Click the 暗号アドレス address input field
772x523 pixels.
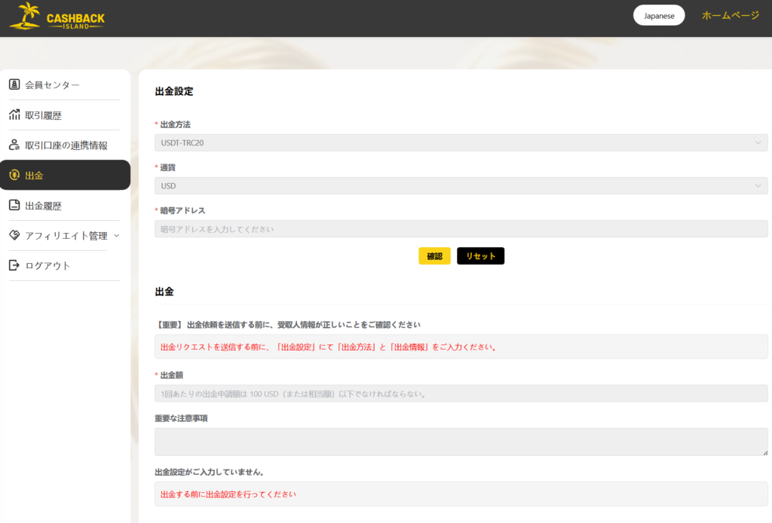click(460, 228)
